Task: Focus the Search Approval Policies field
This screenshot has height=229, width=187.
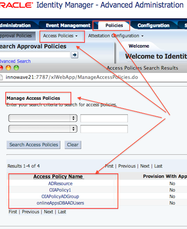Action: pyautogui.click(x=35, y=55)
